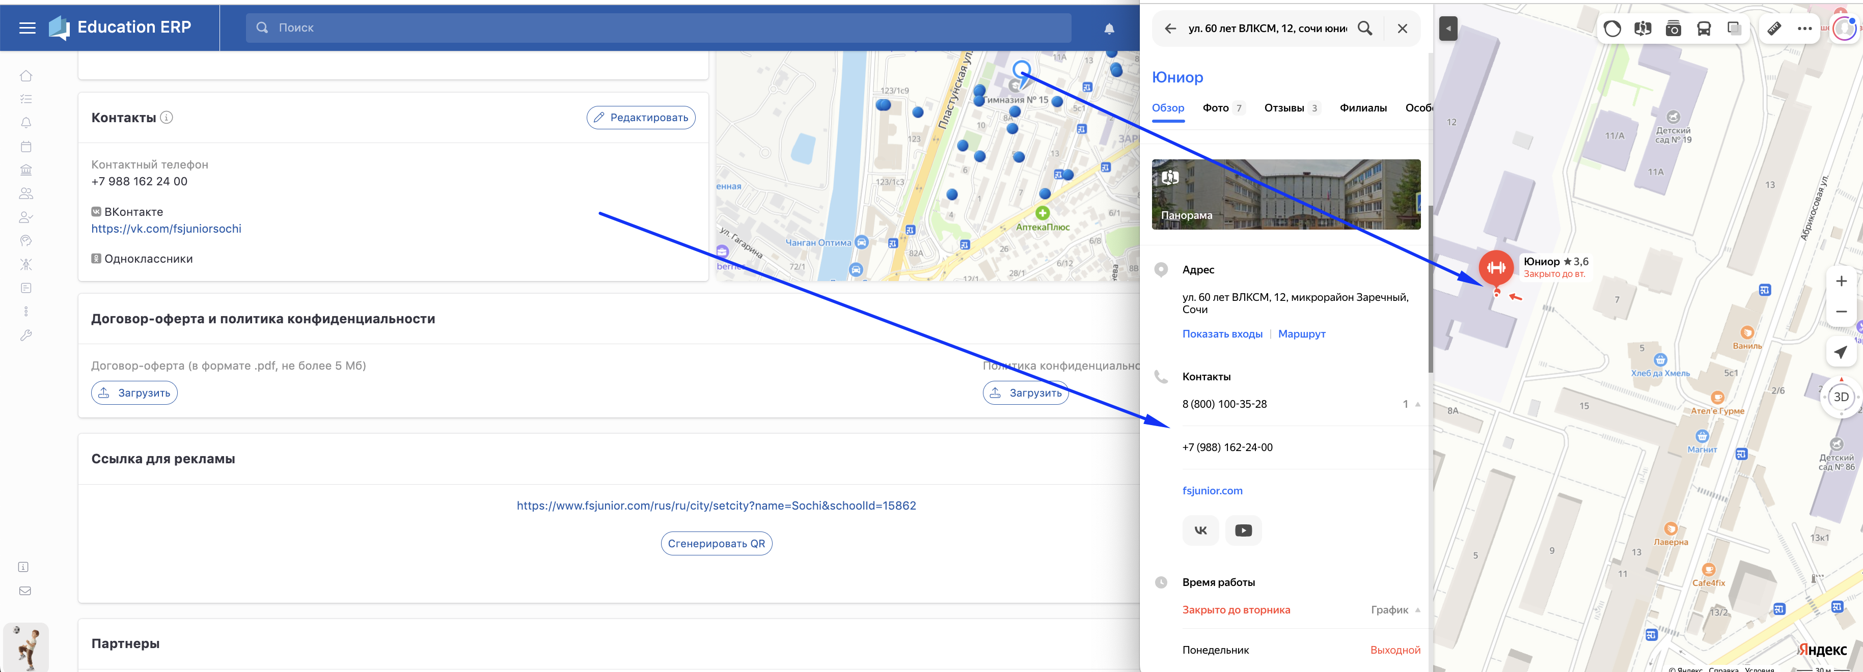The width and height of the screenshot is (1863, 672).
Task: Click Сгенерировать QR button
Action: 716,543
